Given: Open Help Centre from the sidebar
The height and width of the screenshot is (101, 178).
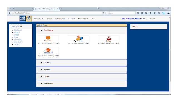Looking at the screenshot, I should tap(18, 42).
